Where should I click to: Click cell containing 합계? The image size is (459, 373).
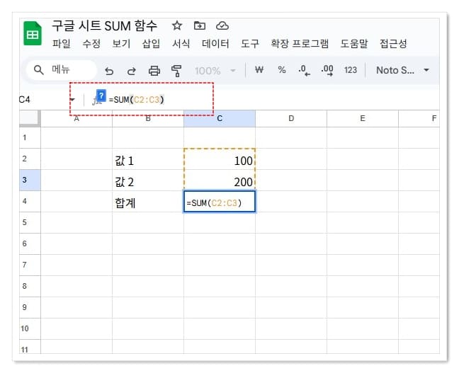tap(148, 201)
